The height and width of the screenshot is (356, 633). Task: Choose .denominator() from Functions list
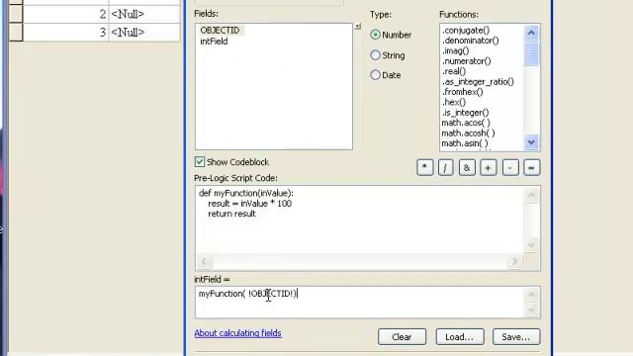coord(471,41)
